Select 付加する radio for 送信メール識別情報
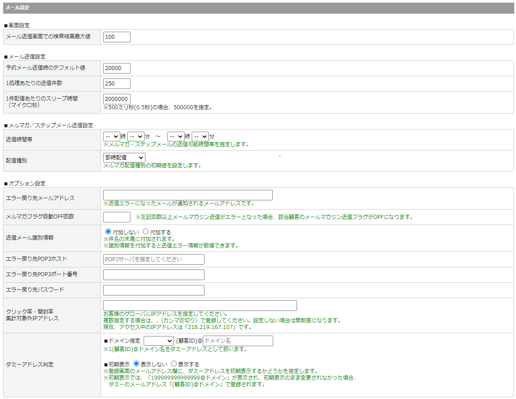The image size is (516, 399). 146,232
